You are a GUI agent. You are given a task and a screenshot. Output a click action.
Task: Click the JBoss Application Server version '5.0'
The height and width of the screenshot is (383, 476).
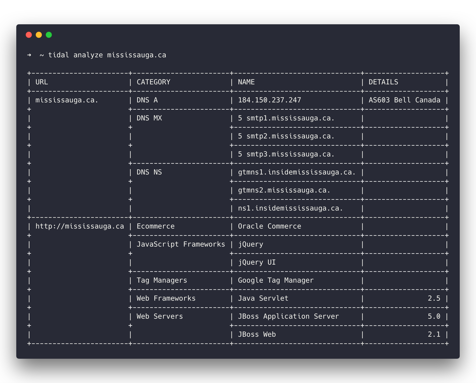434,316
